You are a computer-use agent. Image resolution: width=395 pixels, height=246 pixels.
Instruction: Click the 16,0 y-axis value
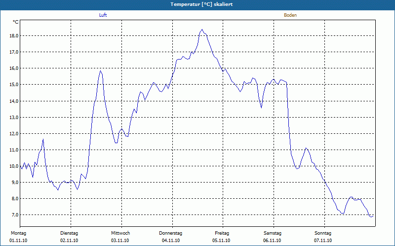[x=14, y=68]
